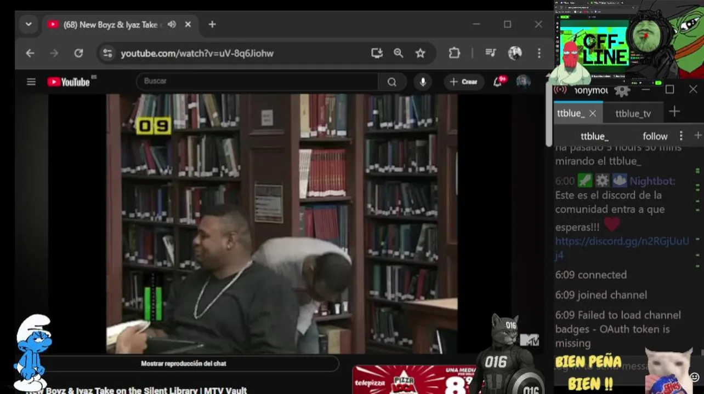
Task: Open a new Chrome tab
Action: [x=212, y=25]
